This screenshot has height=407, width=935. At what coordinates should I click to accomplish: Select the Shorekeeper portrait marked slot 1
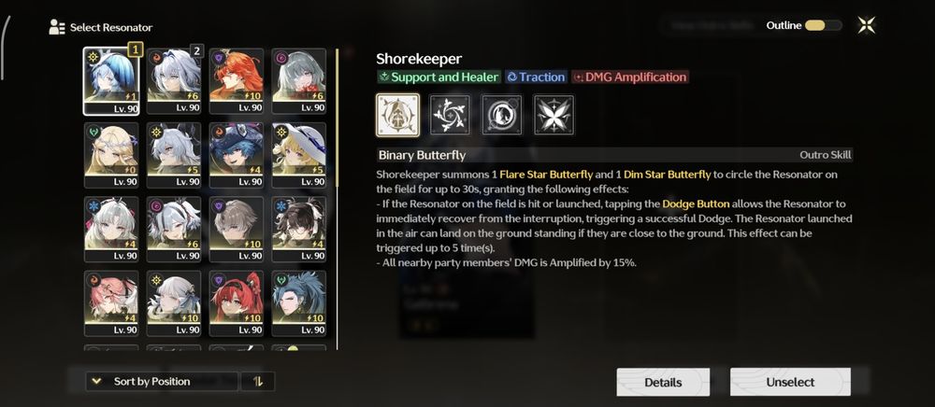[111, 81]
